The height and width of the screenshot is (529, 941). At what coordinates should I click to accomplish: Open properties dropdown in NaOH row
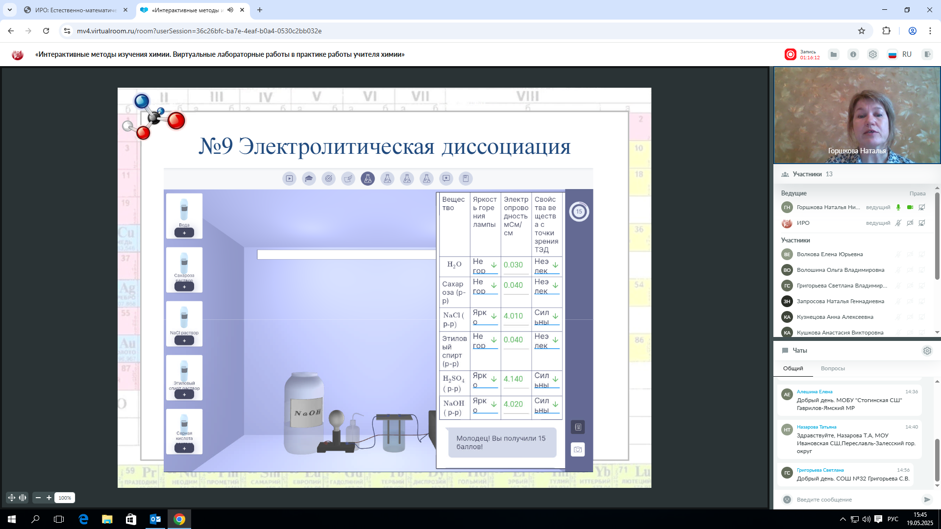[547, 405]
